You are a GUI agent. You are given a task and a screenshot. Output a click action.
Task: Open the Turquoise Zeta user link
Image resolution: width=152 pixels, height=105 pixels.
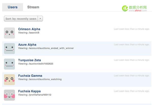(29, 60)
